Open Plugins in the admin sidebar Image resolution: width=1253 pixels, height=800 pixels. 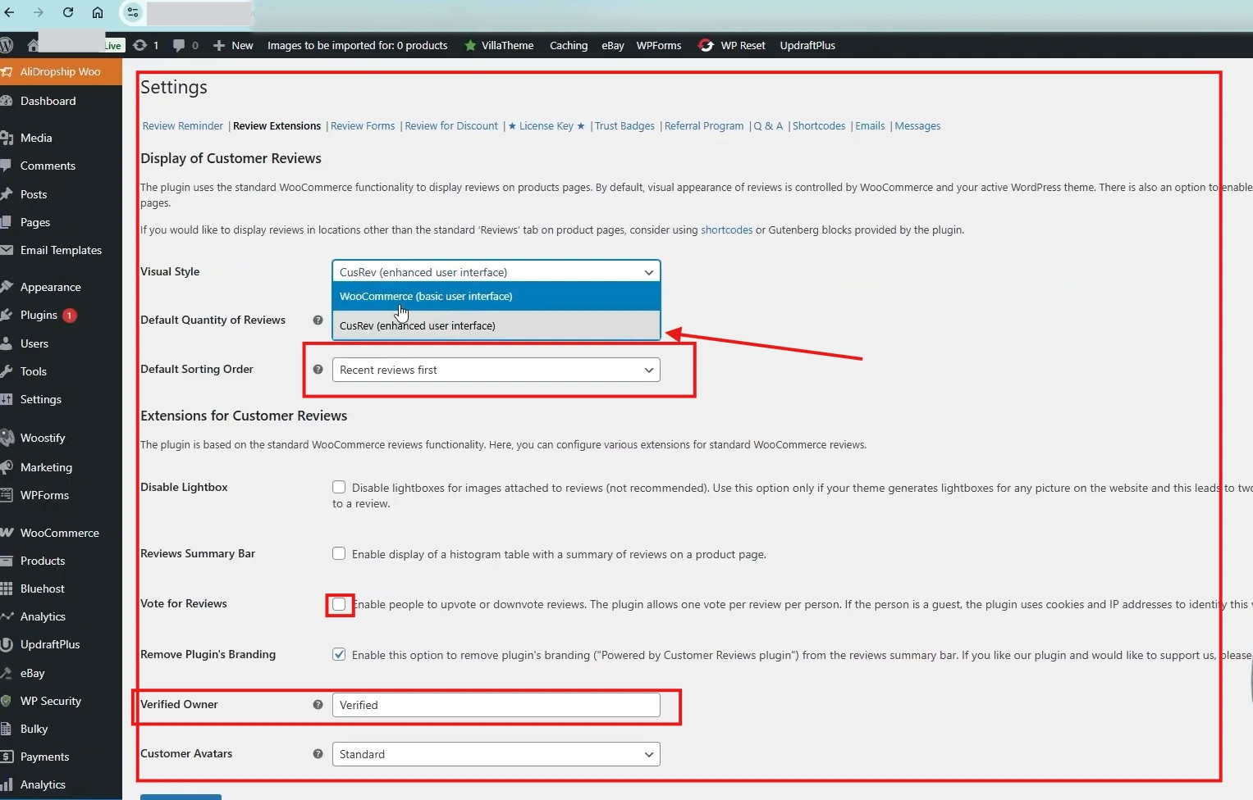39,316
